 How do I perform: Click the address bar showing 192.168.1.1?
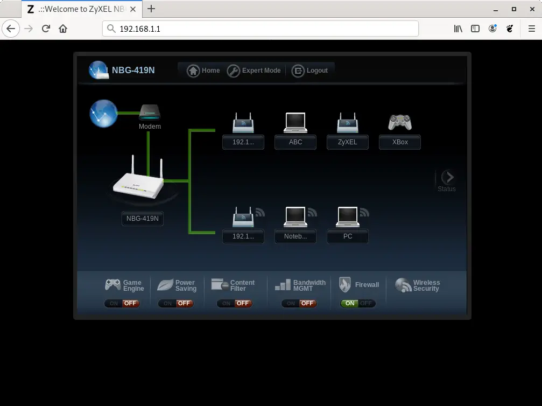tap(261, 29)
